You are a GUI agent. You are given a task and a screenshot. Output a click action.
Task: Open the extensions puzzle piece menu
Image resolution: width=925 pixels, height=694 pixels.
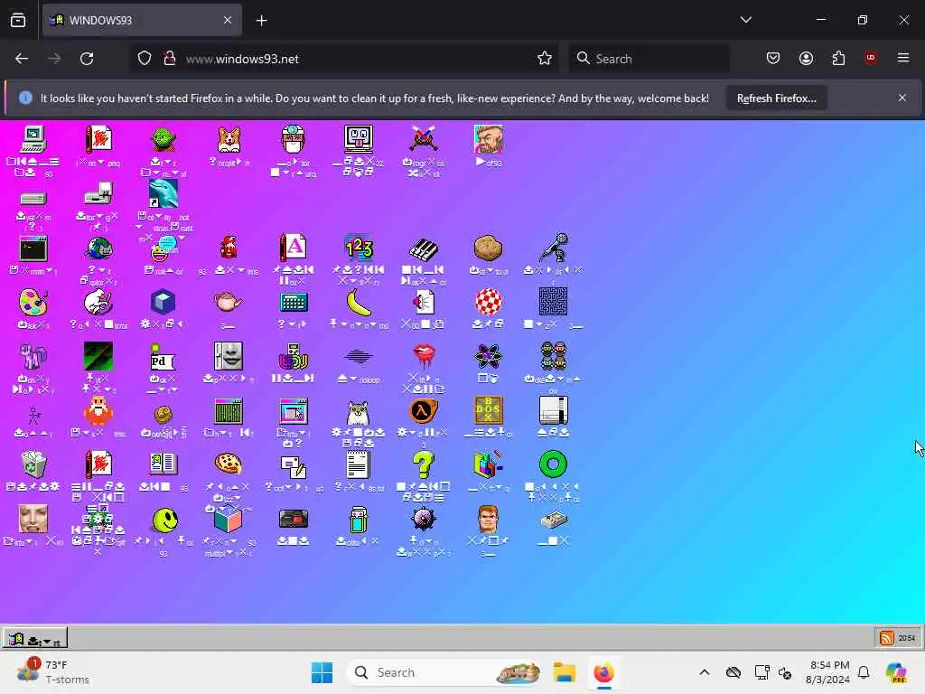click(838, 59)
